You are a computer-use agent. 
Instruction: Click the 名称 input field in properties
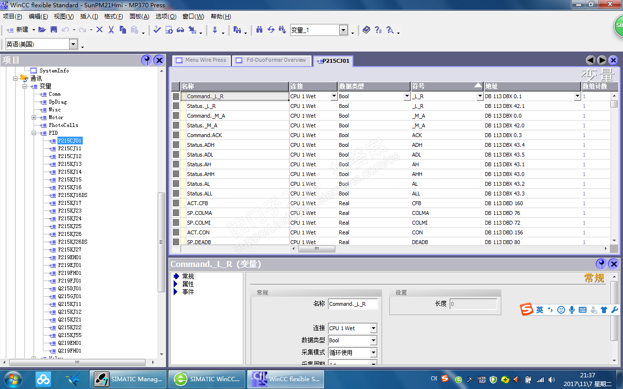click(x=353, y=304)
